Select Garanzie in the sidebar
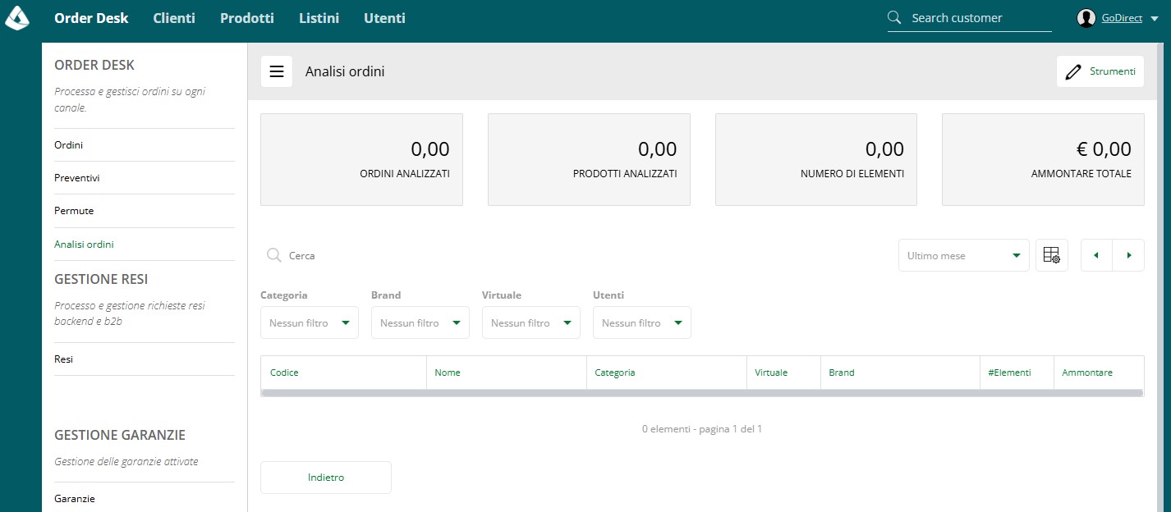 [x=144, y=498]
